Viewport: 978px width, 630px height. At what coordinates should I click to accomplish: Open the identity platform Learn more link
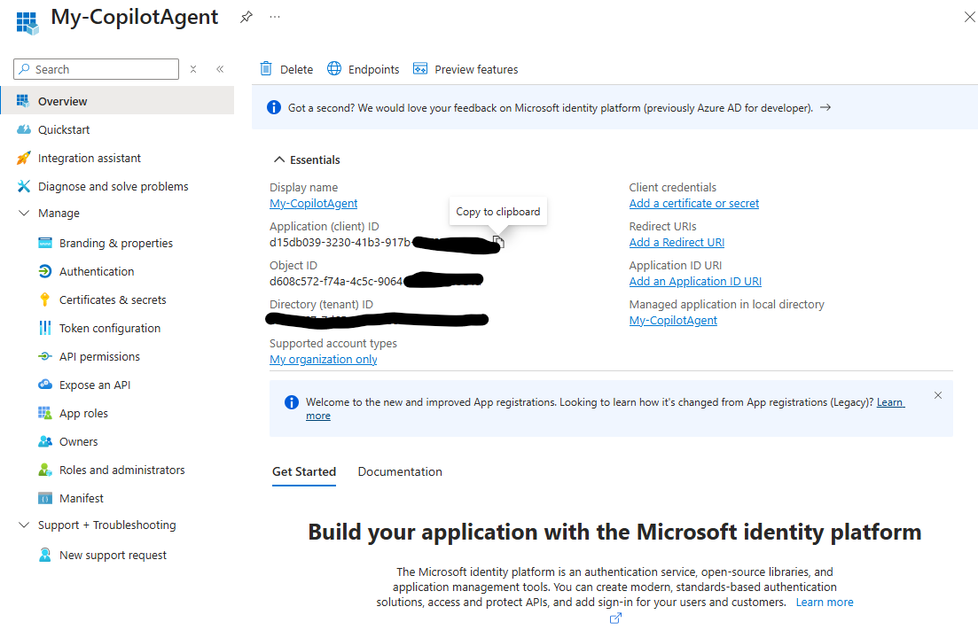tap(825, 603)
